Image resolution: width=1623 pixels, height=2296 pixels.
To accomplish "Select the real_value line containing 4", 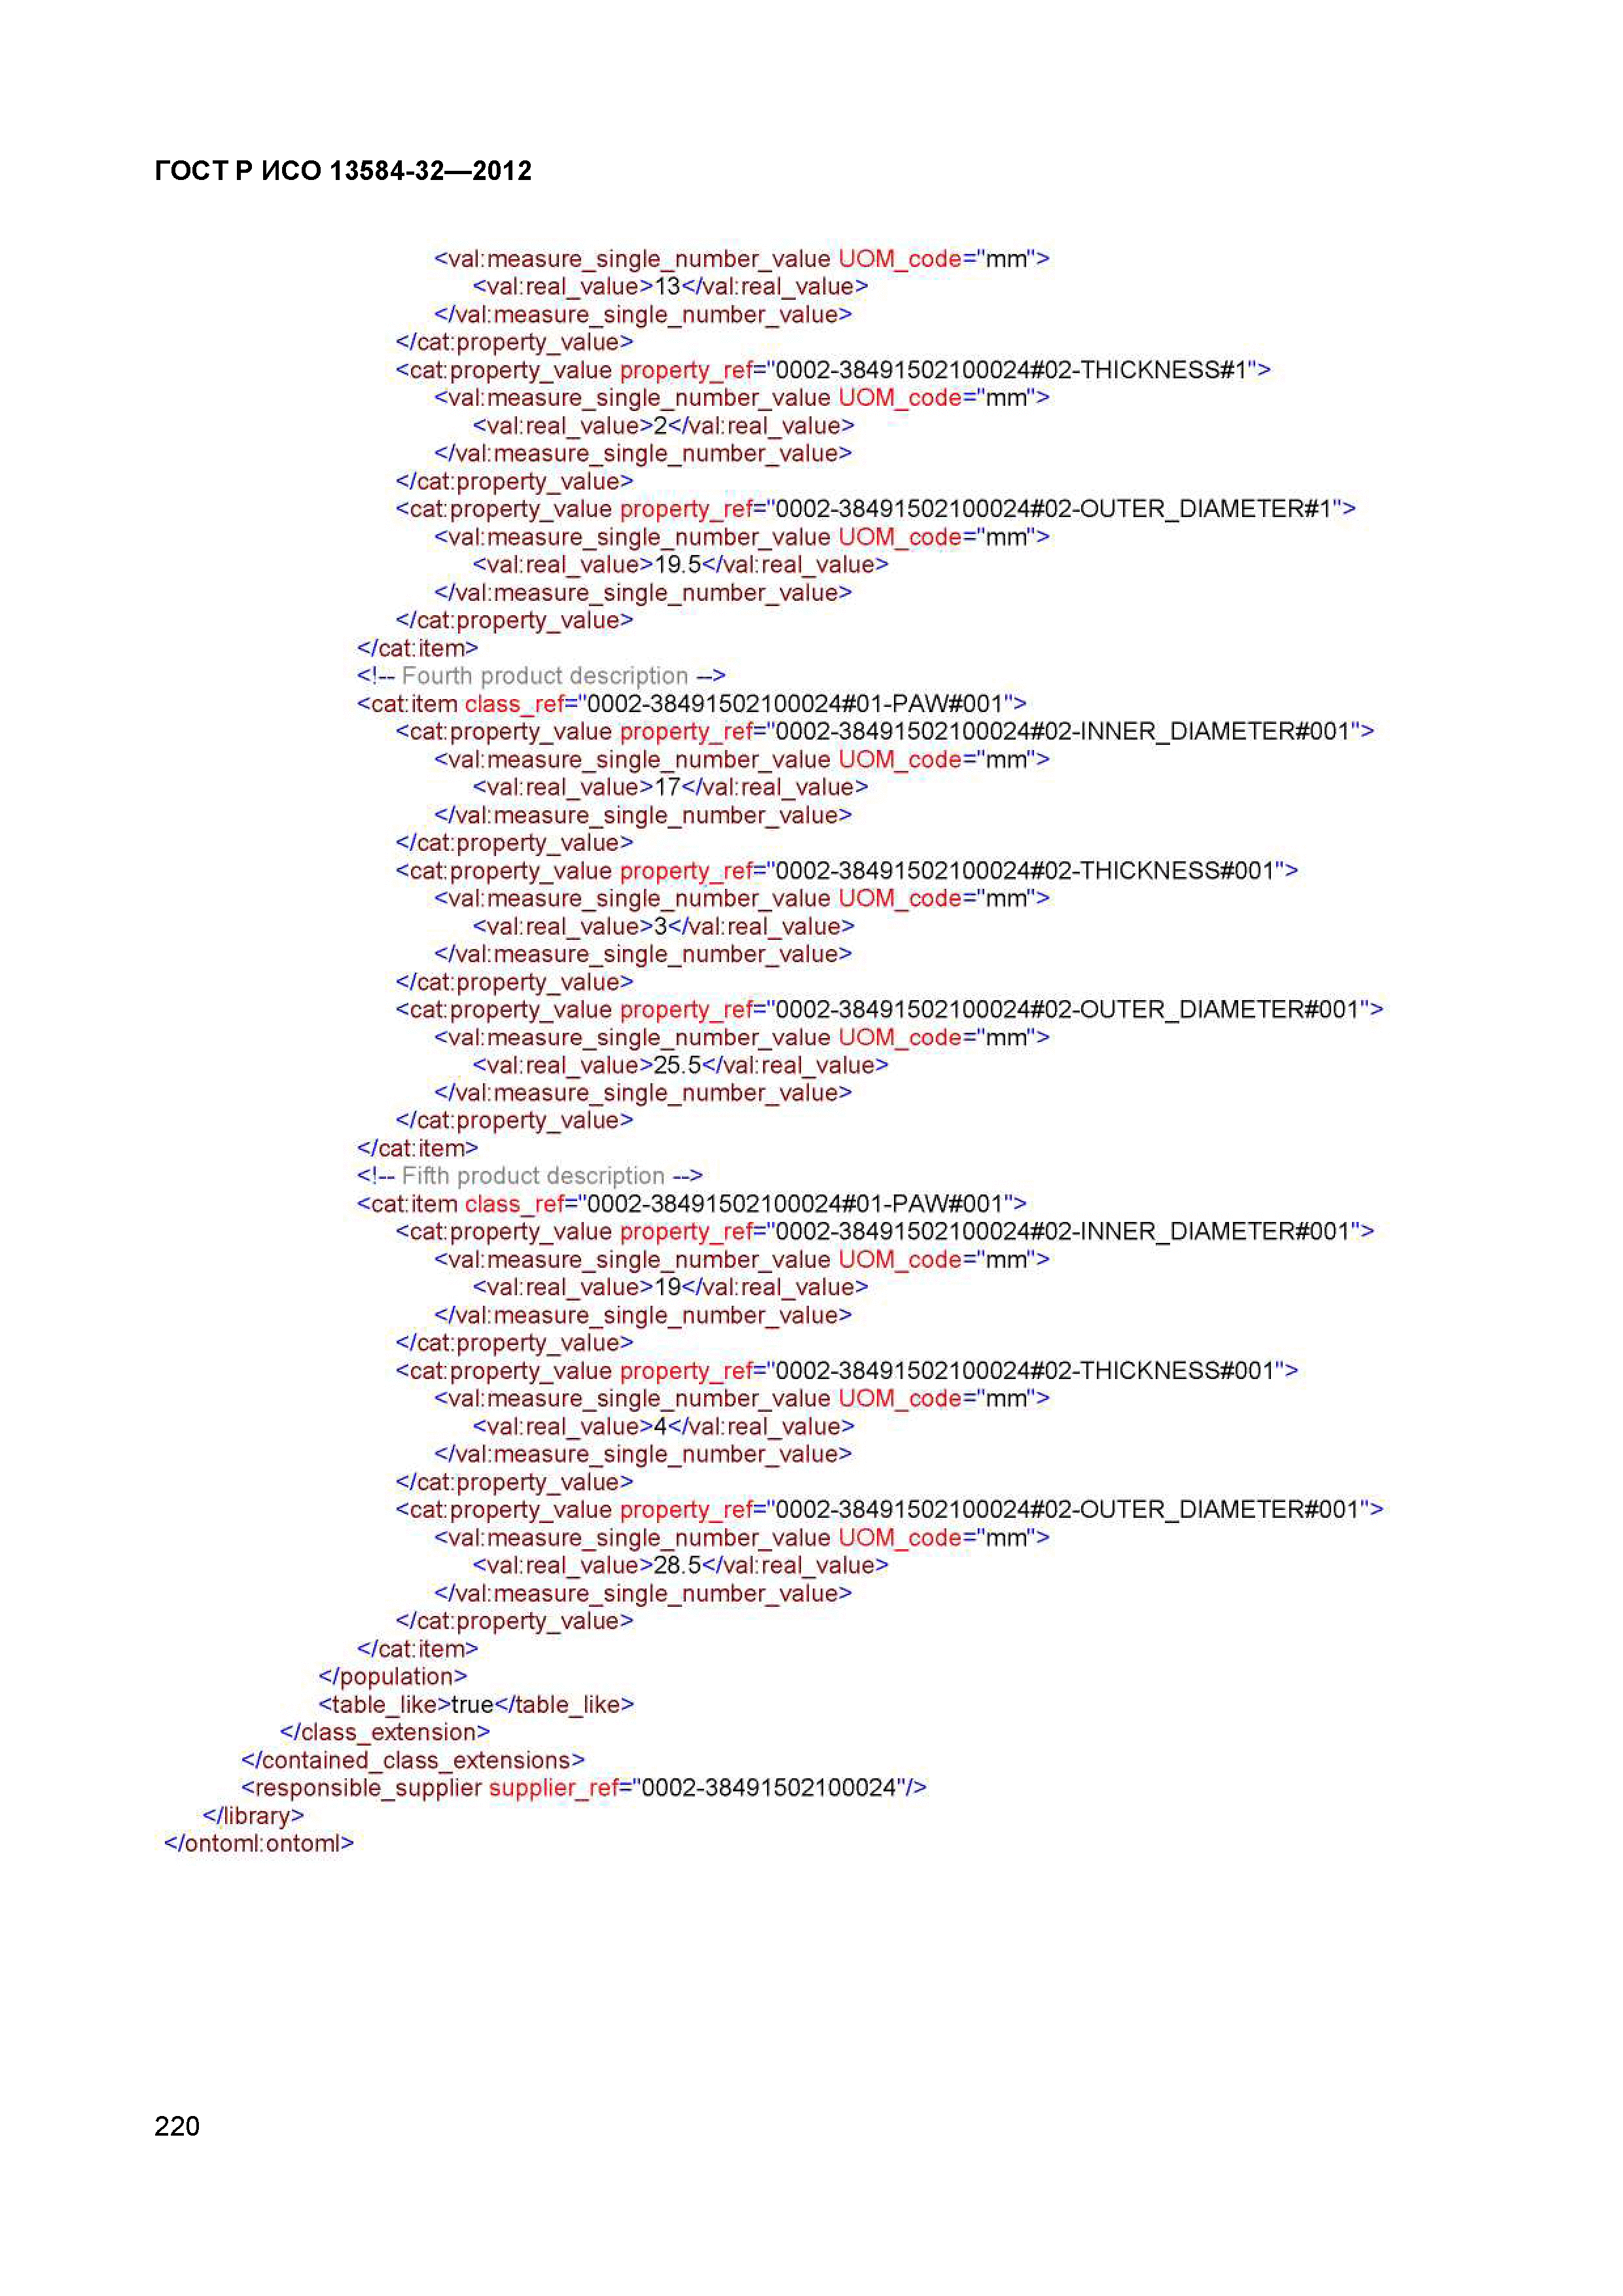I will point(663,1427).
